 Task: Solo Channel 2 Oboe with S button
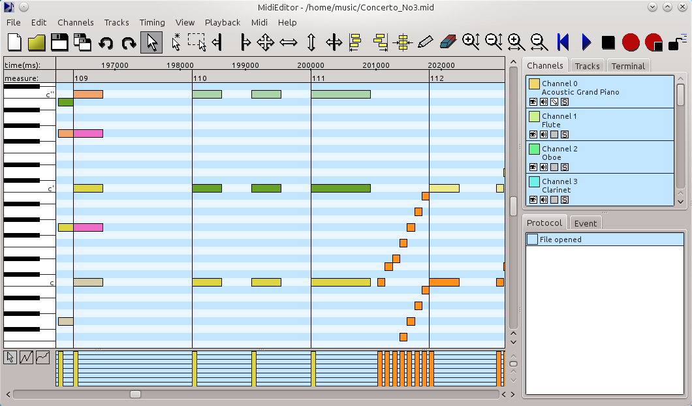tap(565, 167)
